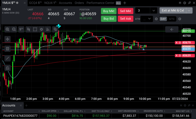Click Buy Mkt button

coord(109,11)
